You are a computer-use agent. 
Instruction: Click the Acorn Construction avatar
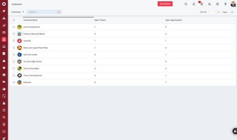click(x=19, y=27)
